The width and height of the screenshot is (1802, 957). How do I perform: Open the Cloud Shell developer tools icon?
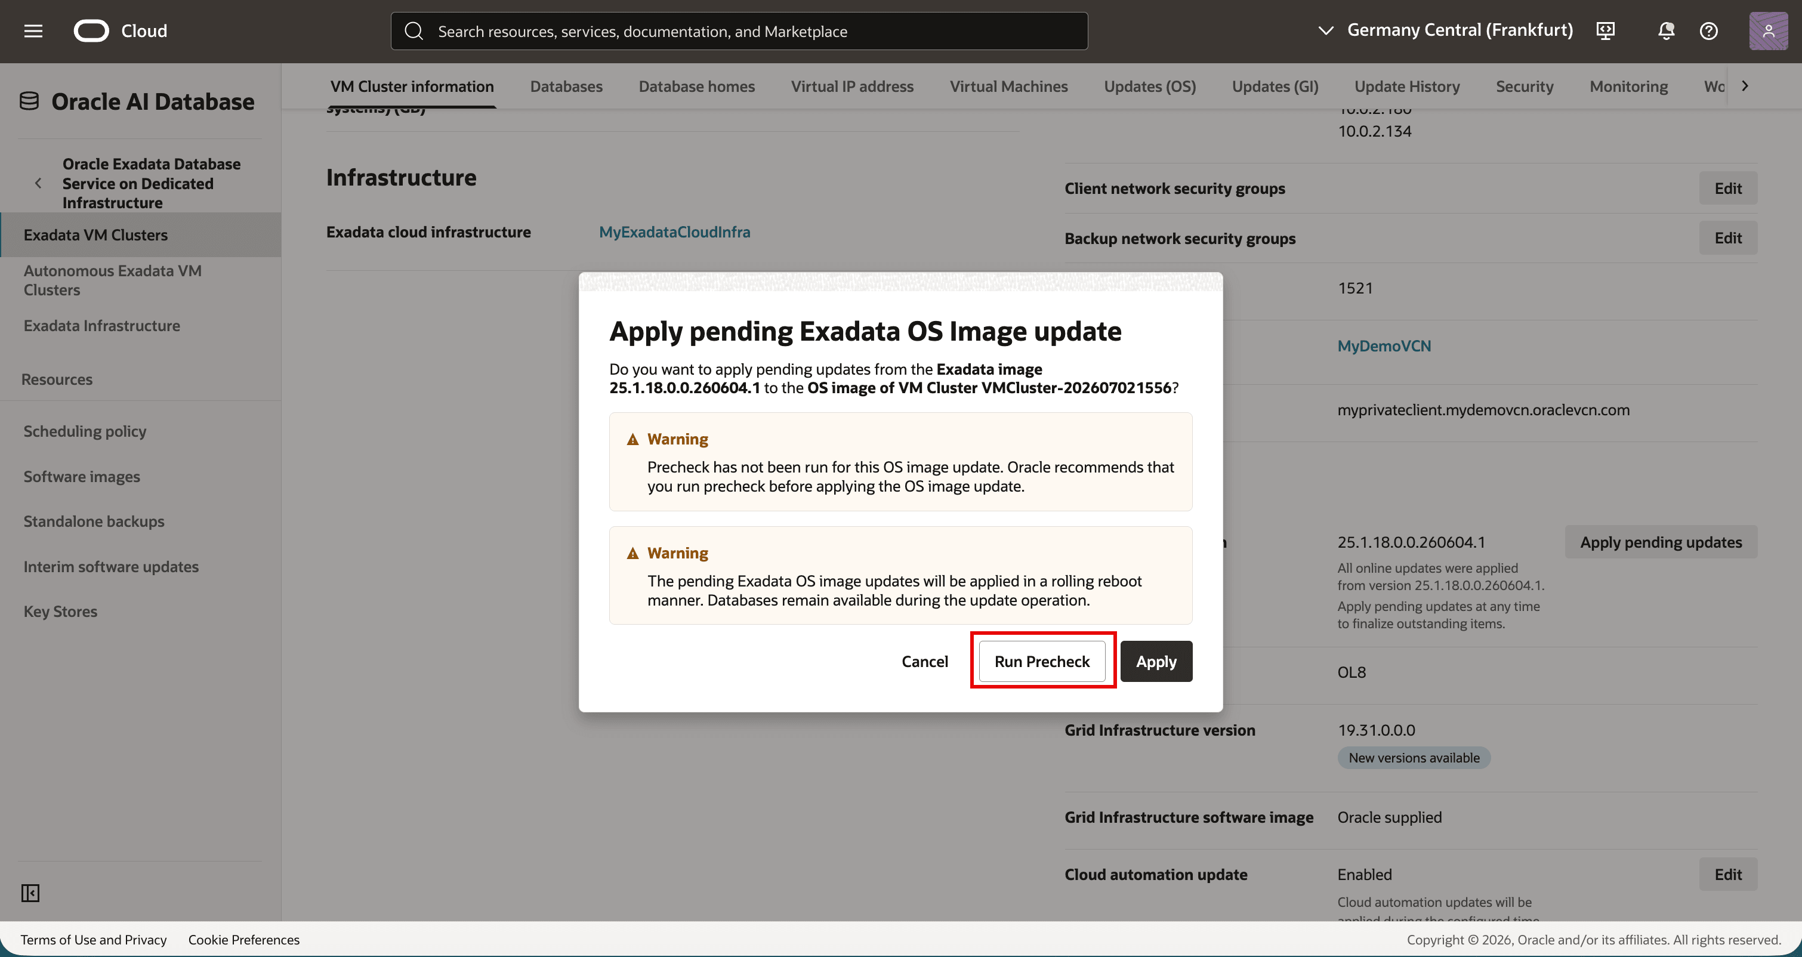coord(1606,31)
